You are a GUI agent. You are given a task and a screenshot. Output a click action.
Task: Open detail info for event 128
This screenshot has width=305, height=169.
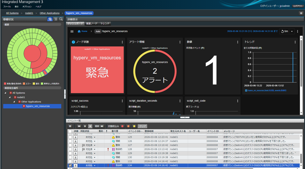click(75, 149)
